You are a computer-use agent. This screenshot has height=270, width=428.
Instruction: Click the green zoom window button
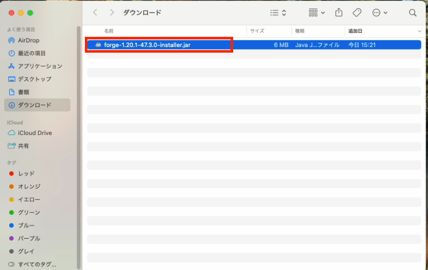(x=30, y=13)
